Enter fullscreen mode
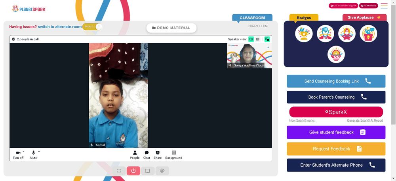 click(119, 171)
